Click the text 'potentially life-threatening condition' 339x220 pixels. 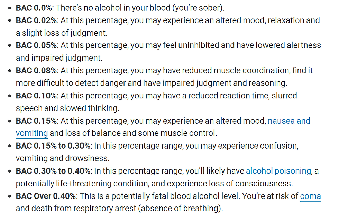click(x=82, y=184)
